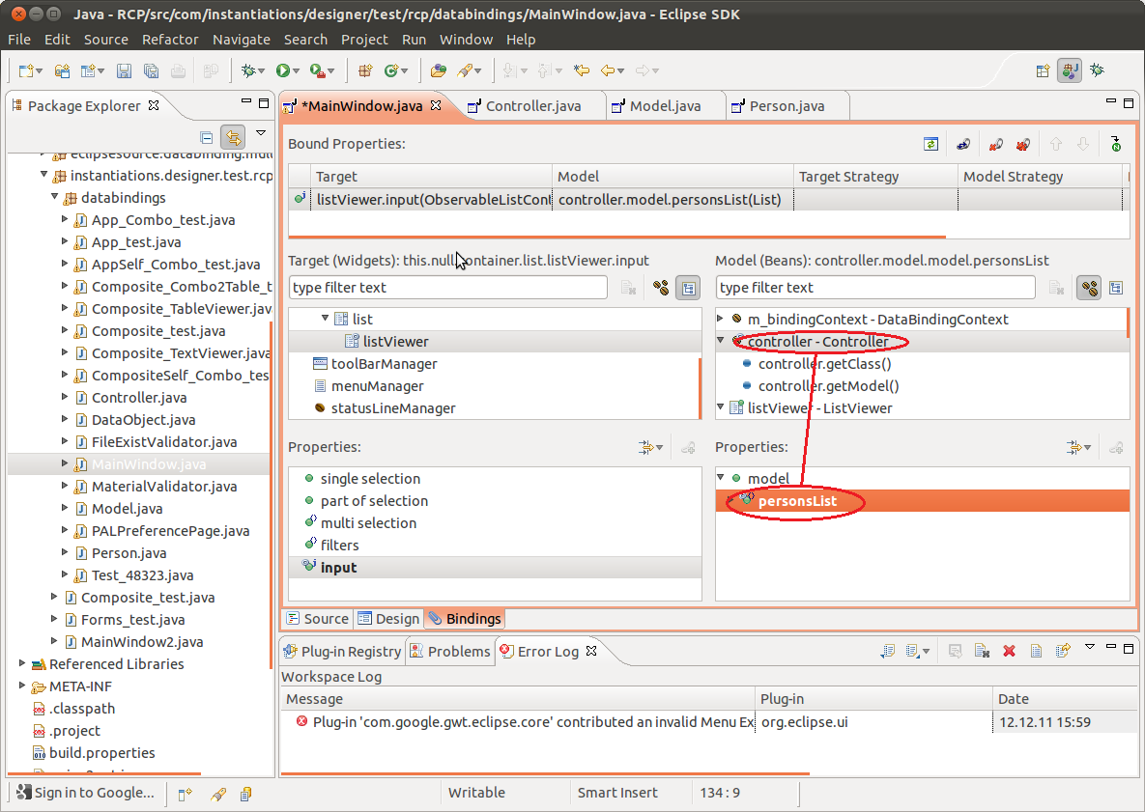Toggle the tree view button beside Target filter
The width and height of the screenshot is (1145, 812).
[688, 288]
